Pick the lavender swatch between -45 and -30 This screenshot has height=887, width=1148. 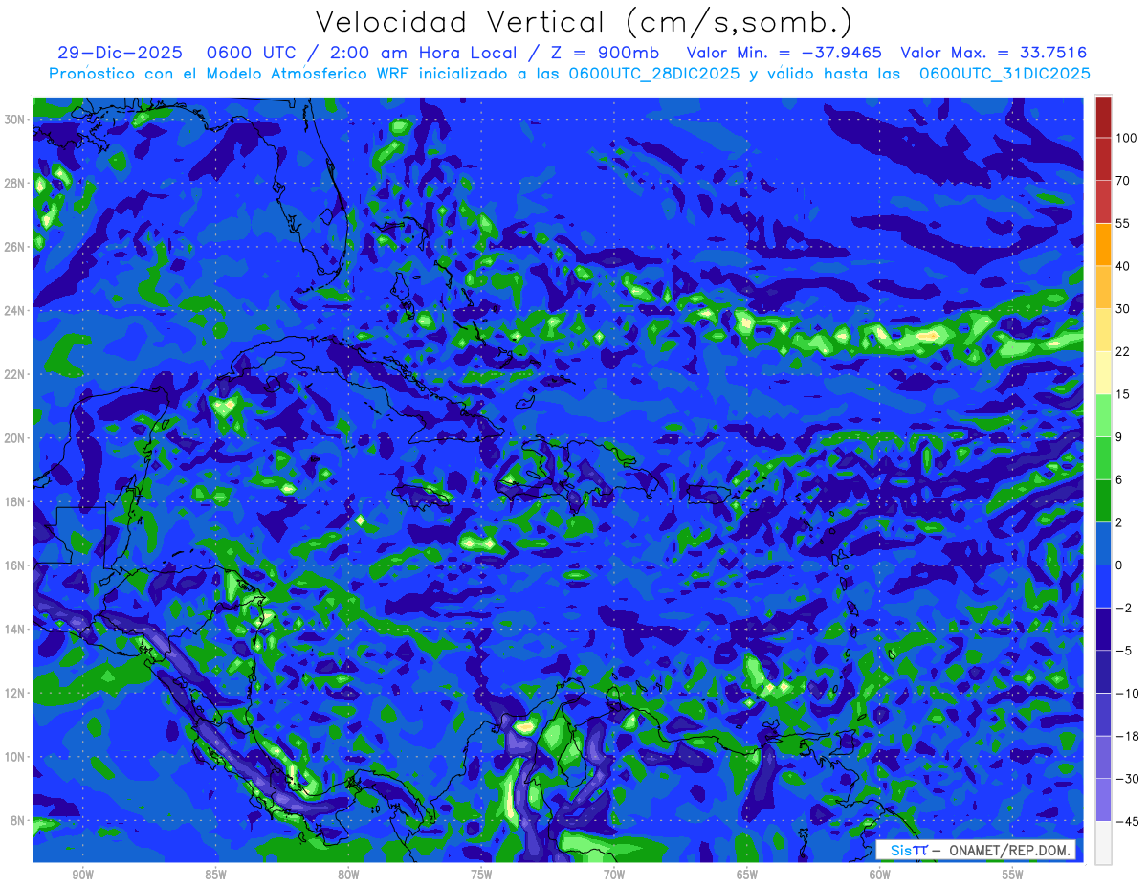pos(1104,800)
